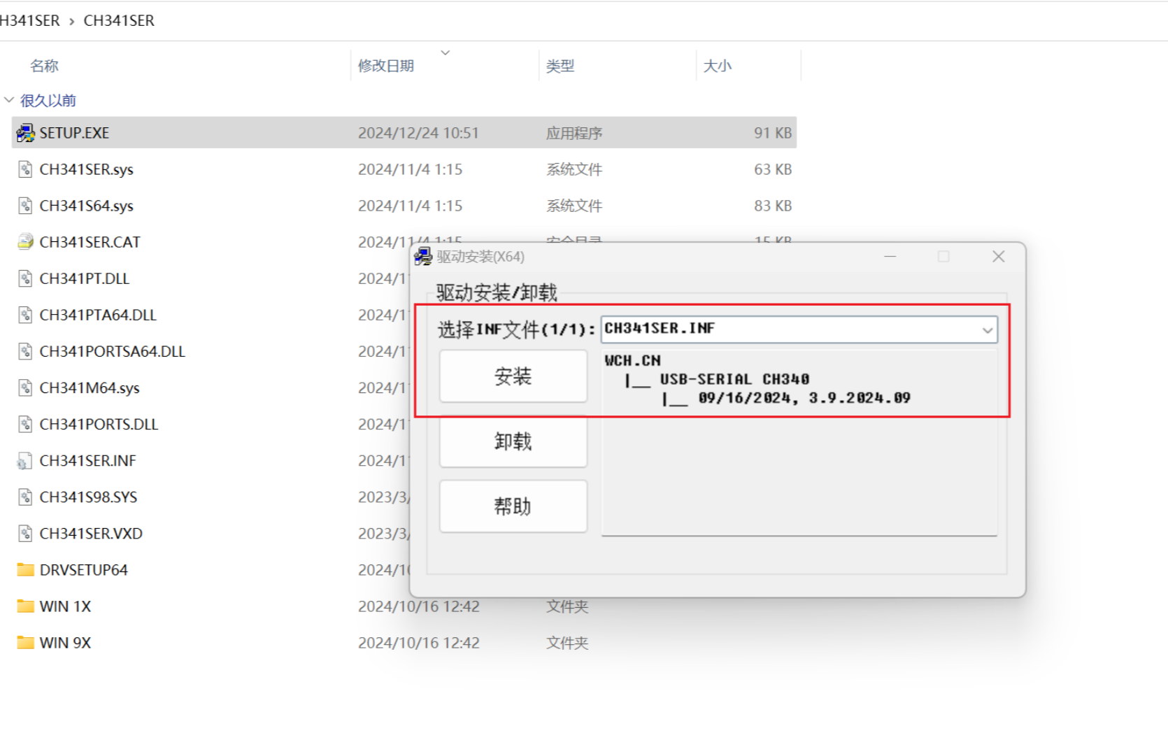Select the WIN 9X folder icon

[26, 643]
